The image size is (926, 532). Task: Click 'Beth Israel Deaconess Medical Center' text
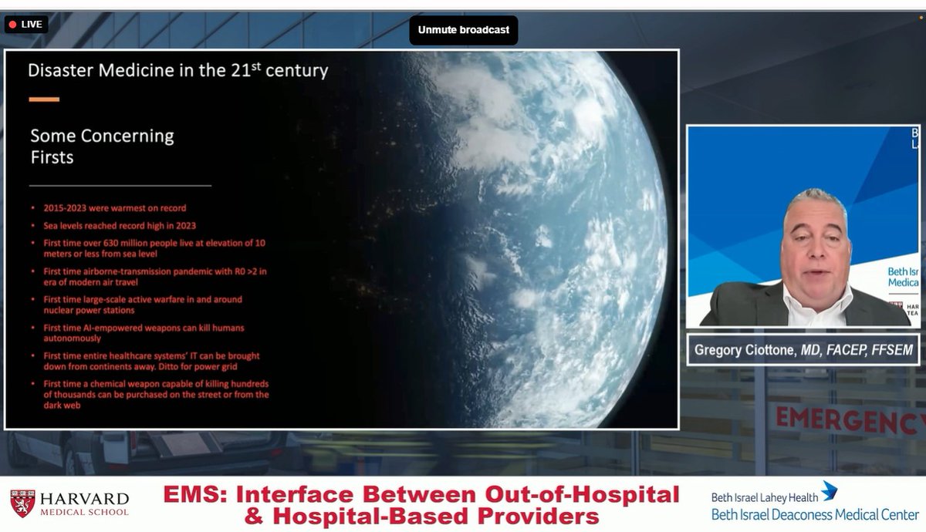tap(815, 514)
